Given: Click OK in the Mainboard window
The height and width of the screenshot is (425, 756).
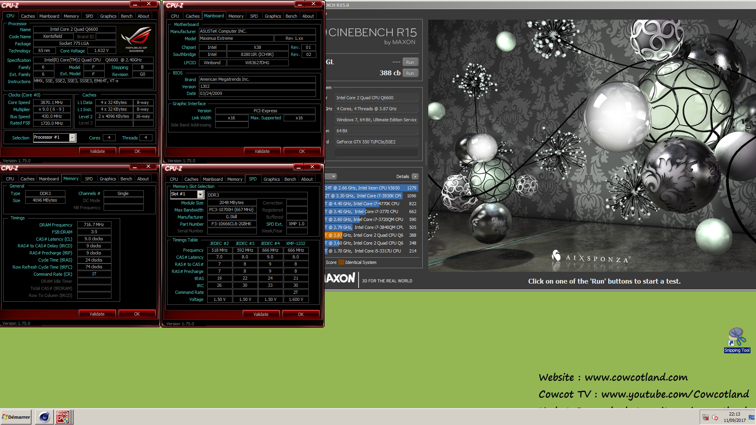Looking at the screenshot, I should (x=302, y=151).
